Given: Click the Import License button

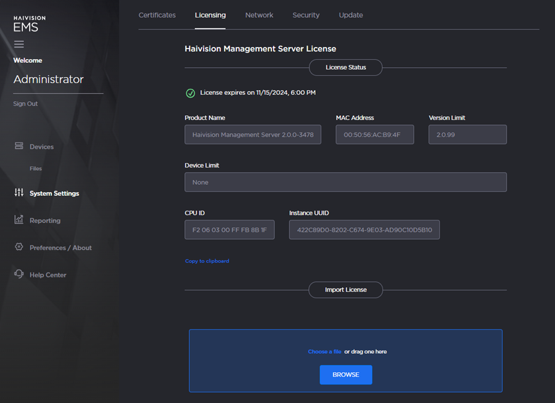Looking at the screenshot, I should tap(345, 290).
